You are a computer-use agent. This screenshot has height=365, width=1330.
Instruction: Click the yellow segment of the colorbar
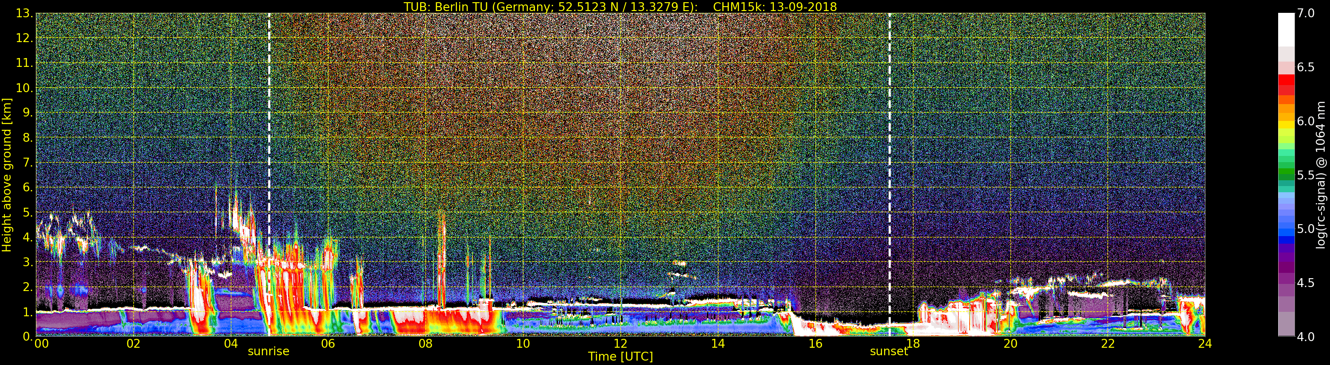1286,124
